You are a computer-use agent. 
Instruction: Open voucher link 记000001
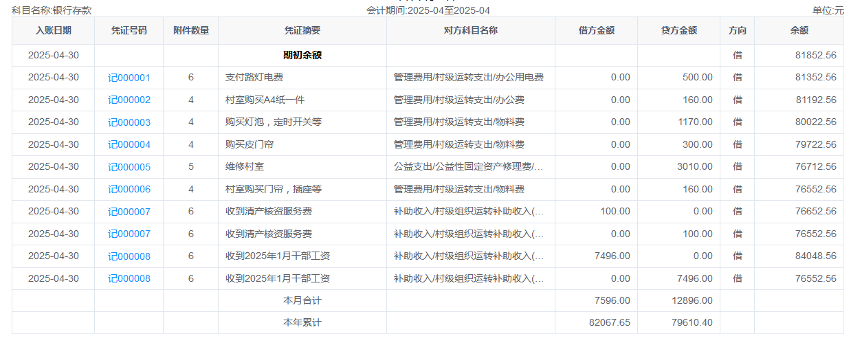pos(129,78)
